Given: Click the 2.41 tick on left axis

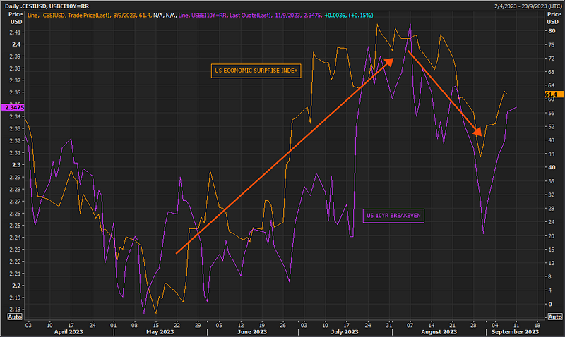Looking at the screenshot, I should click(x=15, y=32).
